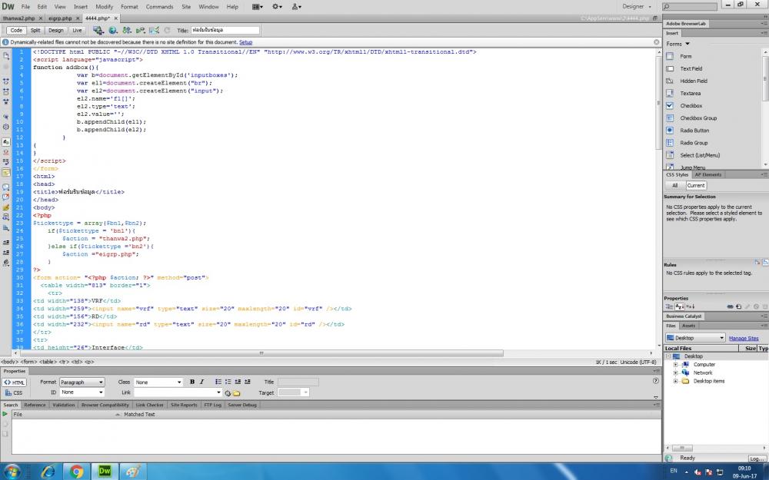Open the AP Elements tab
The width and height of the screenshot is (769, 480).
[708, 175]
